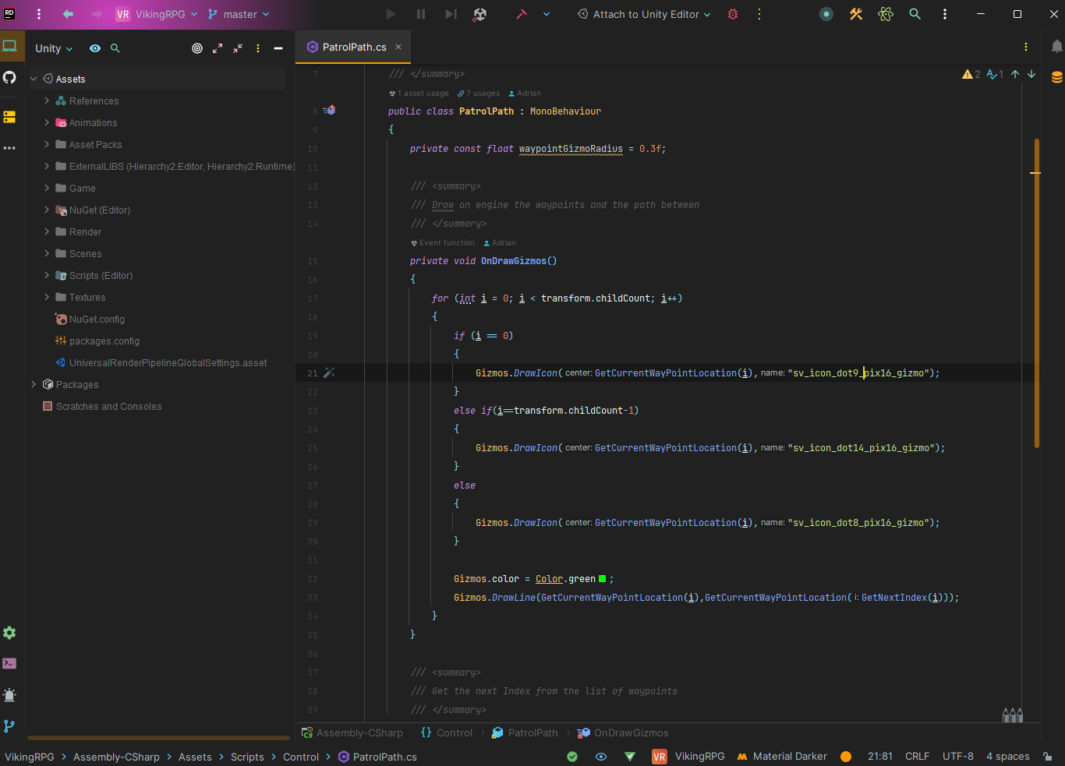Screen dimensions: 1065x766
Task: Open the Git branch tool window
Action: coord(9,726)
